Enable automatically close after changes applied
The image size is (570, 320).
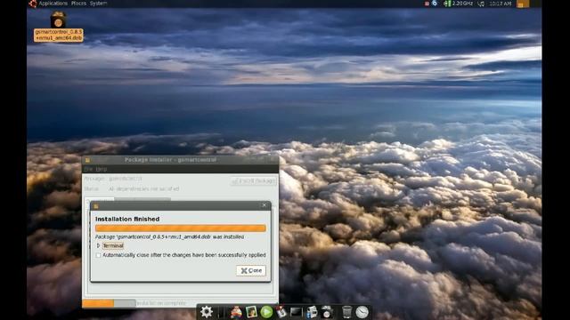click(x=98, y=255)
